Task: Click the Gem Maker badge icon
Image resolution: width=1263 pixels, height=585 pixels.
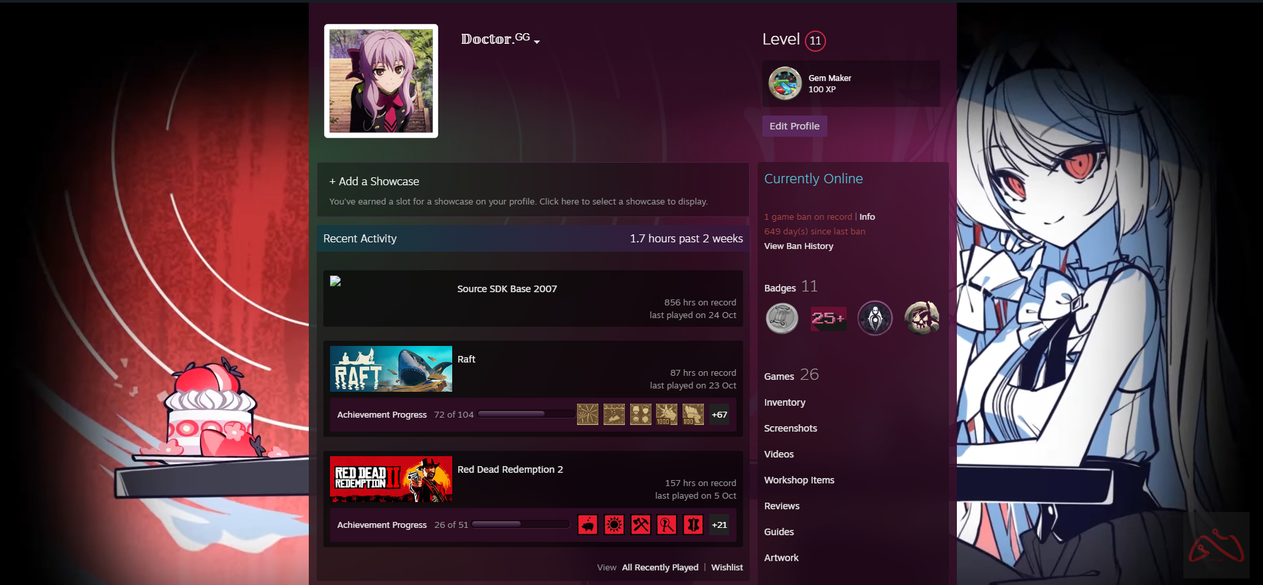Action: tap(785, 84)
